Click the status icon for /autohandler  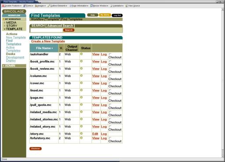tap(81, 54)
